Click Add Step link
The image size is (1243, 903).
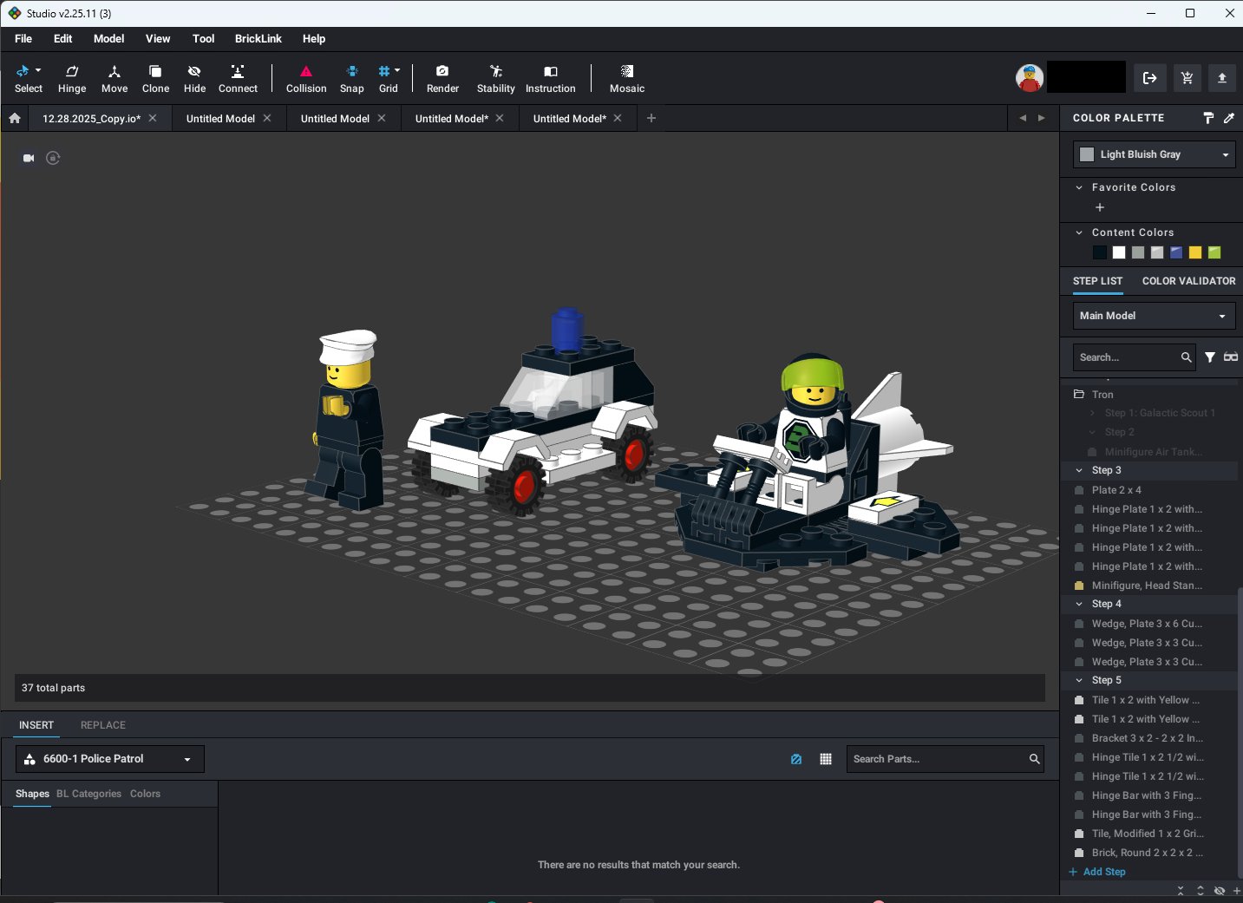click(1103, 872)
